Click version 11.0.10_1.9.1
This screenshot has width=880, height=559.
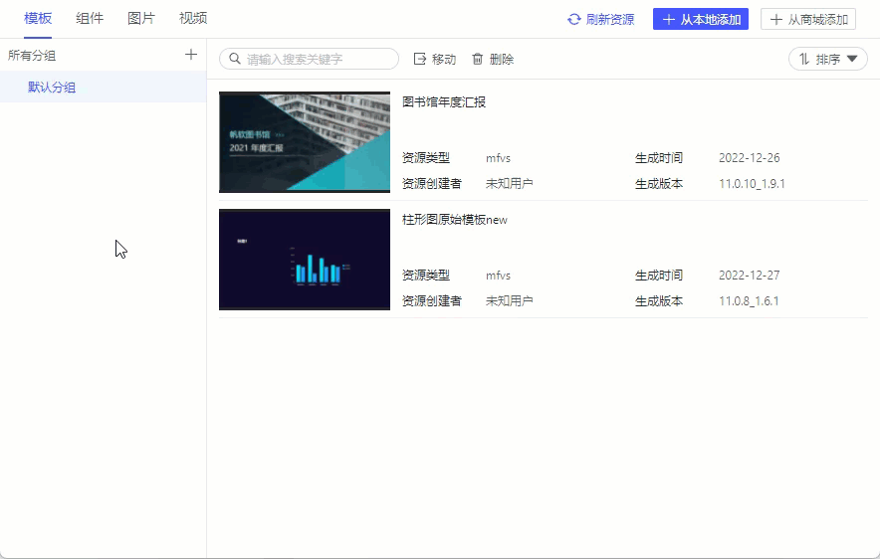(752, 184)
